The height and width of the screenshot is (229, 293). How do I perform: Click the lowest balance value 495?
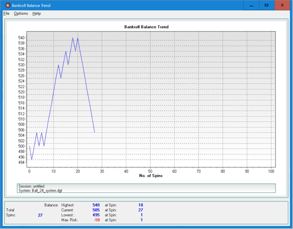96,215
